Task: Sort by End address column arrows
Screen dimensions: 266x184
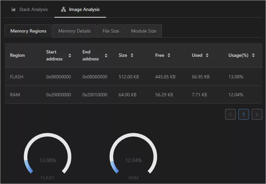Action: coord(106,55)
